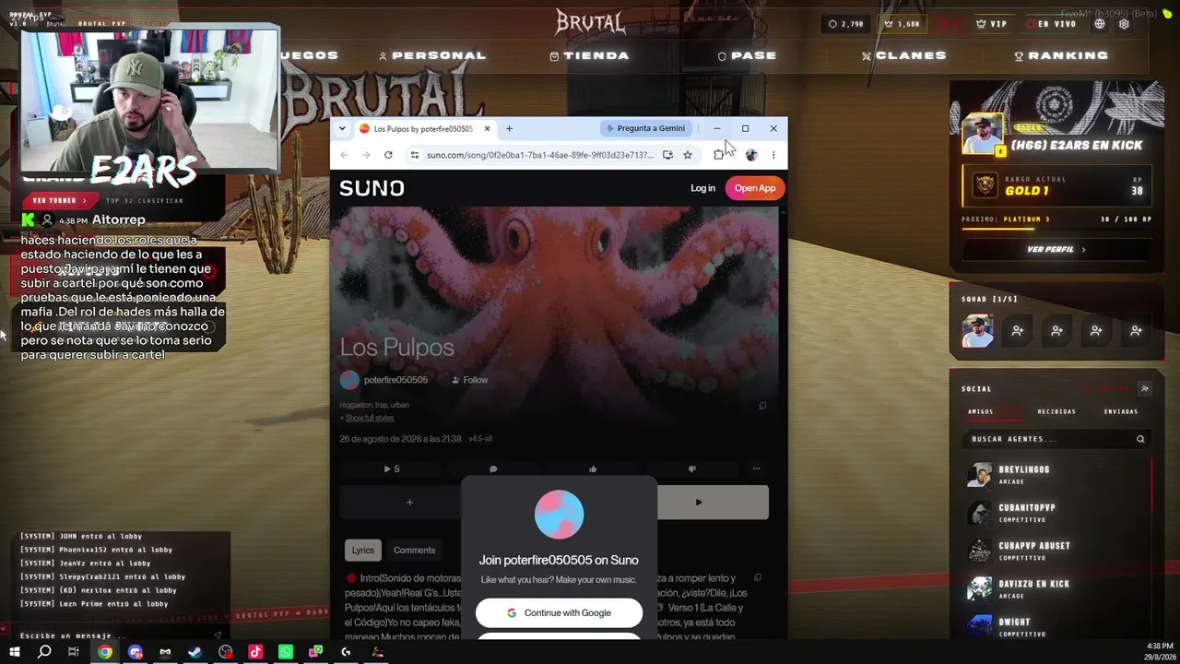Click the EN VIVO indicator
1180x664 pixels.
[1052, 24]
